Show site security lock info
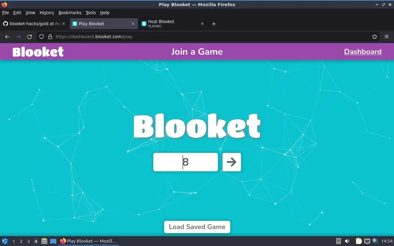Image resolution: width=394 pixels, height=246 pixels. (x=50, y=37)
